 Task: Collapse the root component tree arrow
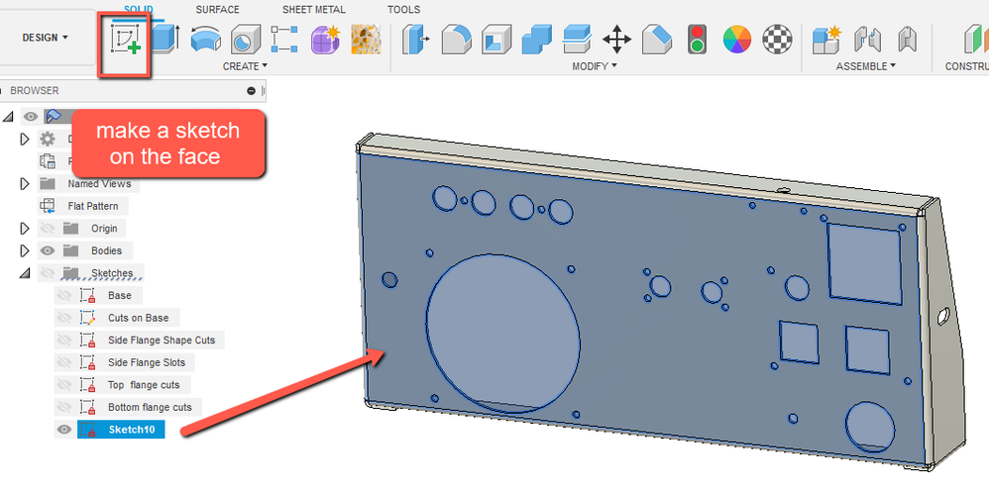[x=9, y=117]
